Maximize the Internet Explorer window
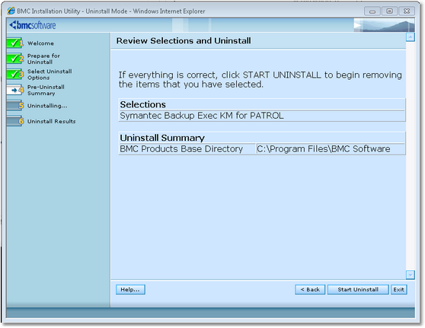Screen dimensions: 425x328 click(389, 11)
